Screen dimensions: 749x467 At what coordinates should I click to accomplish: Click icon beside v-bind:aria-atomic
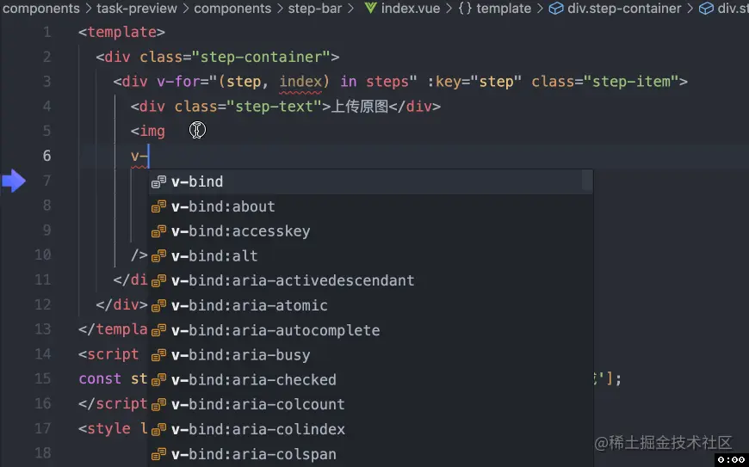coord(158,306)
